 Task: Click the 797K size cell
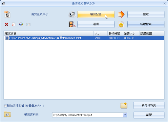point(97,38)
